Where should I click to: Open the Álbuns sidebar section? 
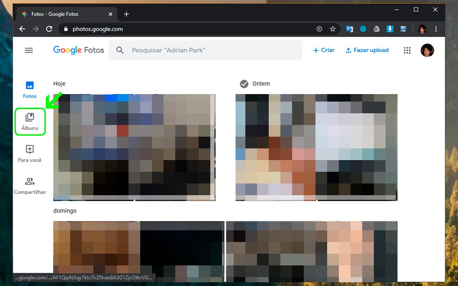pyautogui.click(x=30, y=122)
